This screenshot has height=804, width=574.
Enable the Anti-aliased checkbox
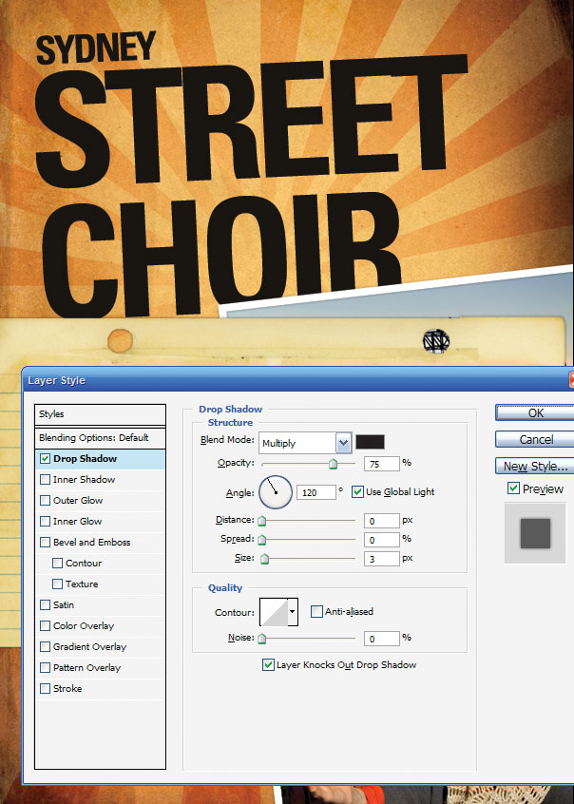pyautogui.click(x=317, y=612)
